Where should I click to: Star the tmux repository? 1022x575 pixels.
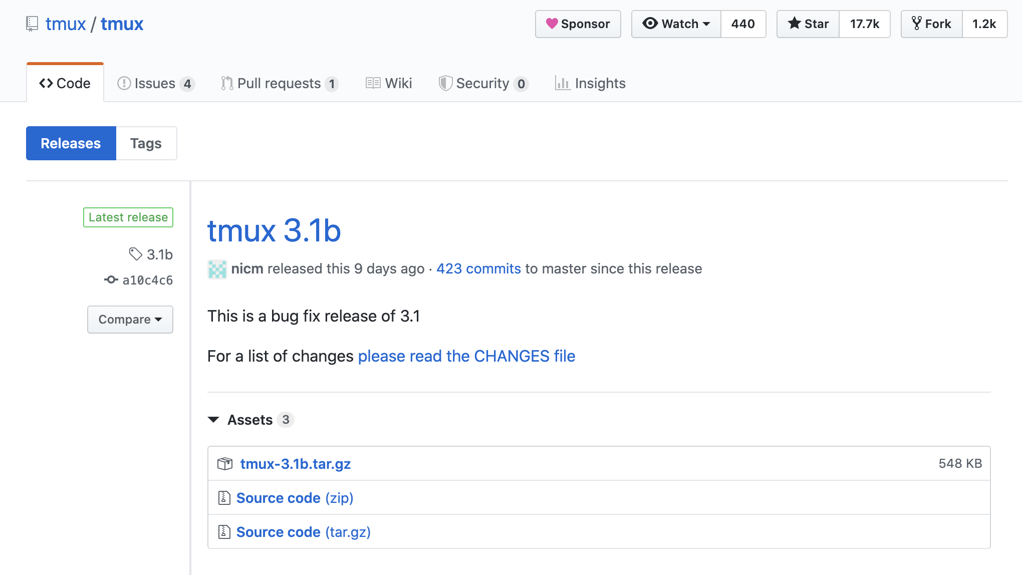pos(808,24)
